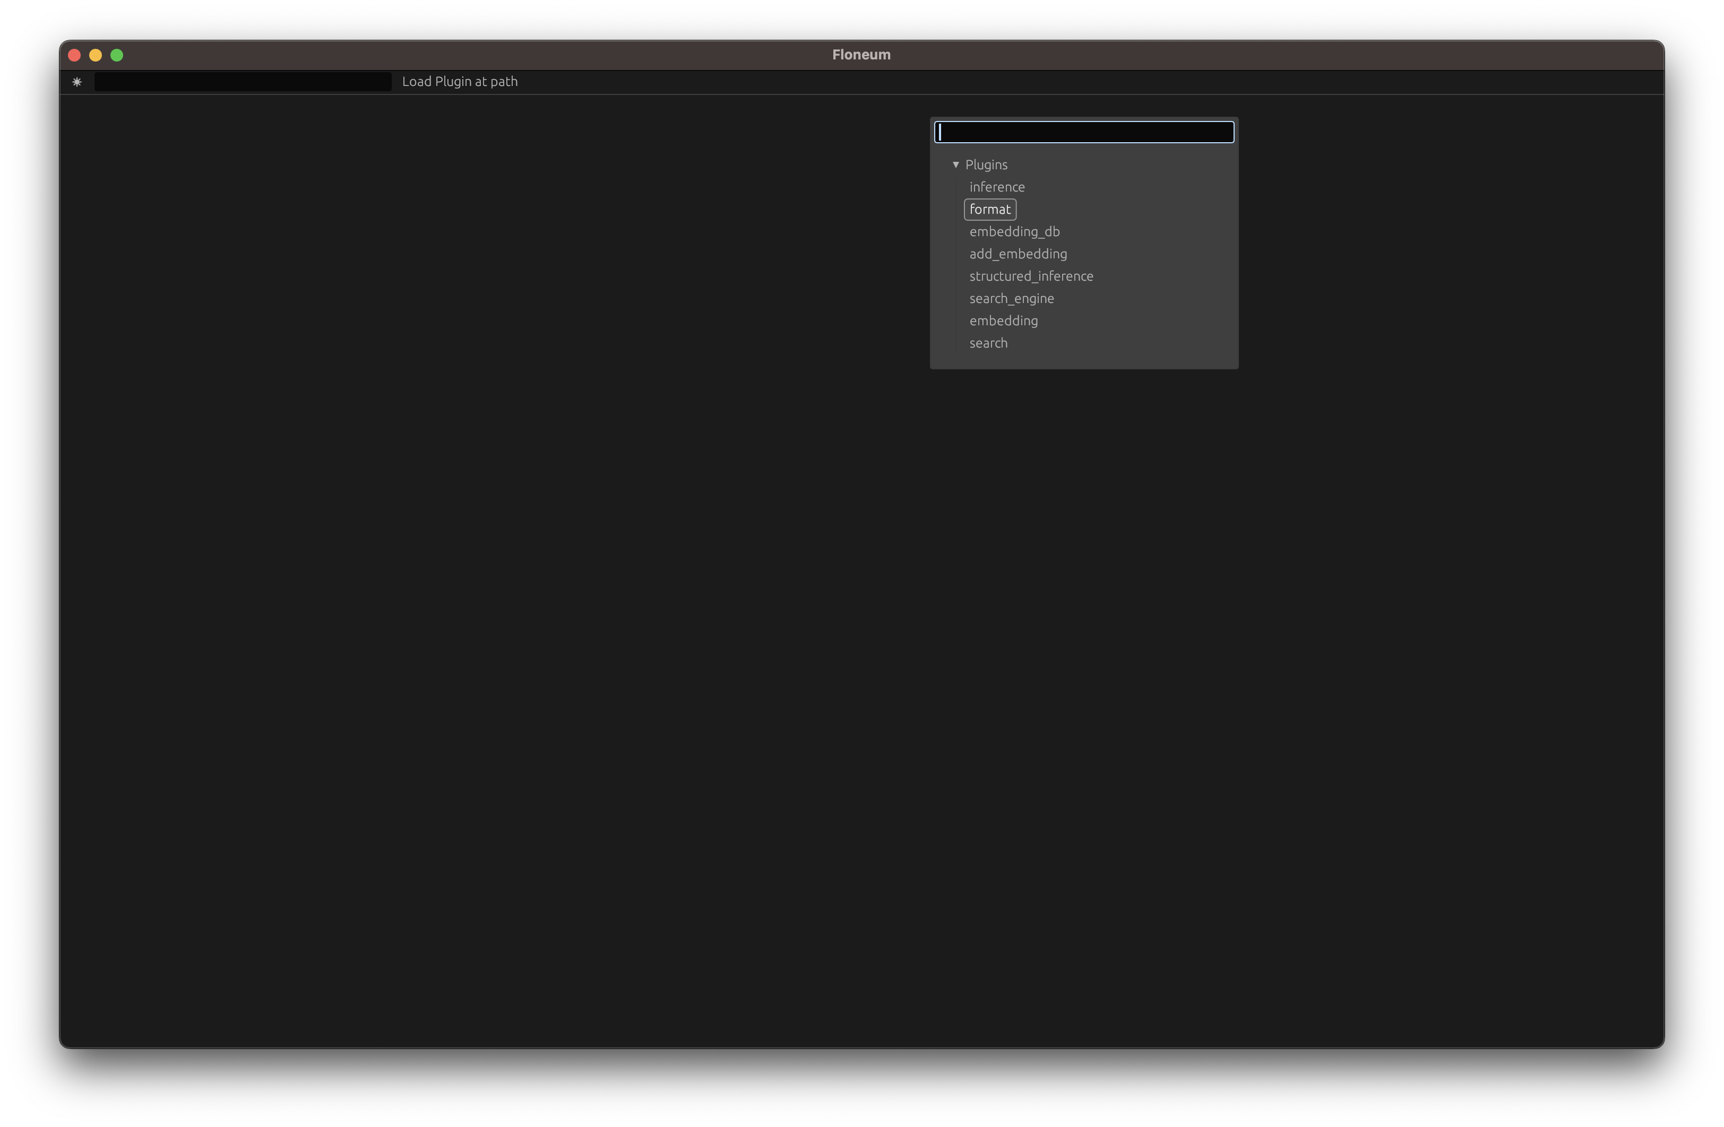Toggle the light/dark theme sun icon
1724x1127 pixels.
coord(77,82)
